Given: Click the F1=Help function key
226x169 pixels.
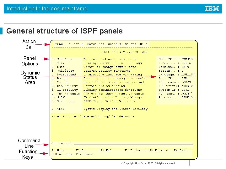Looking at the screenshot, I should [58, 150].
